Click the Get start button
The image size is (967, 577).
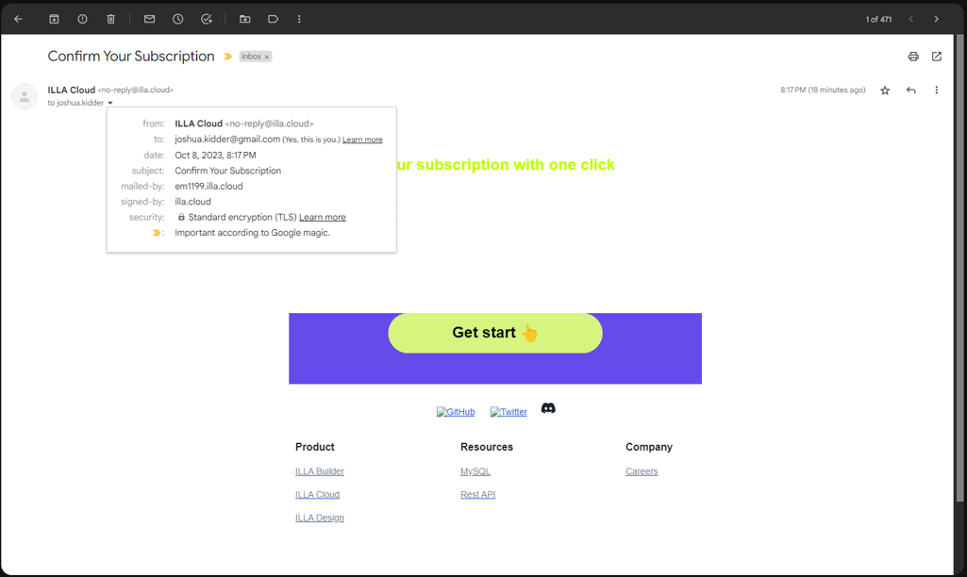pos(494,333)
